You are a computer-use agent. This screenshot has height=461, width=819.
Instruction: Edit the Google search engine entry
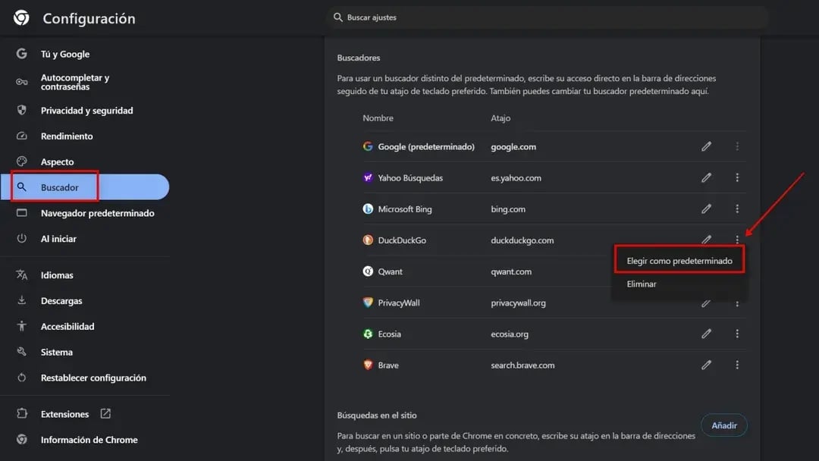[x=706, y=146]
